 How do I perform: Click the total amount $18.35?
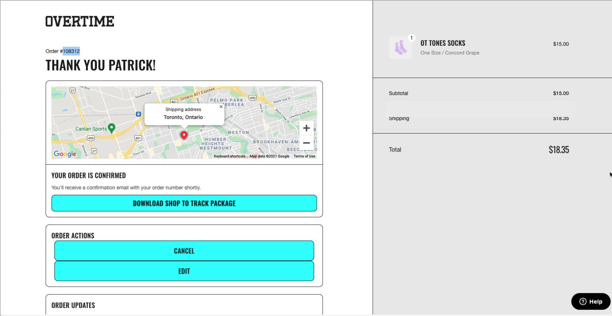pyautogui.click(x=559, y=150)
